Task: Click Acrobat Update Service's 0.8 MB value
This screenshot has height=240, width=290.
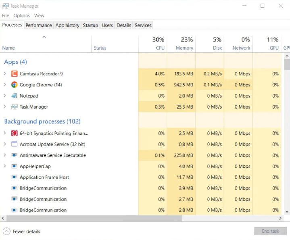Action: tap(186, 144)
